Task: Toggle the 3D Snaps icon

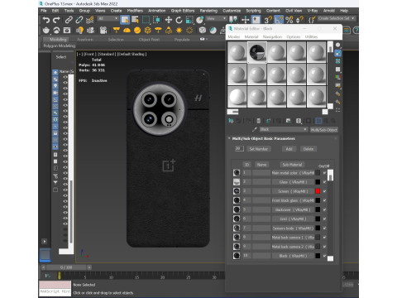Action: click(268, 20)
